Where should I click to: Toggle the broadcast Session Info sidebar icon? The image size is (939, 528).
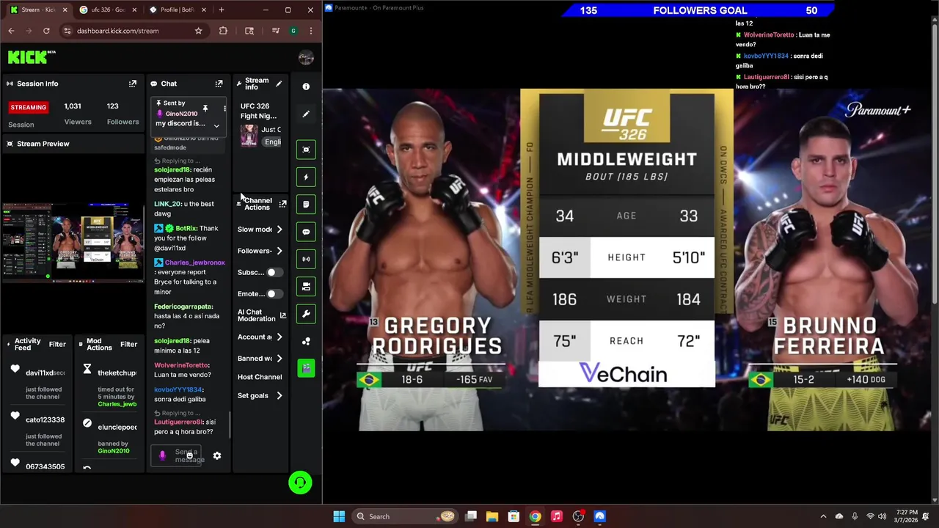306,259
